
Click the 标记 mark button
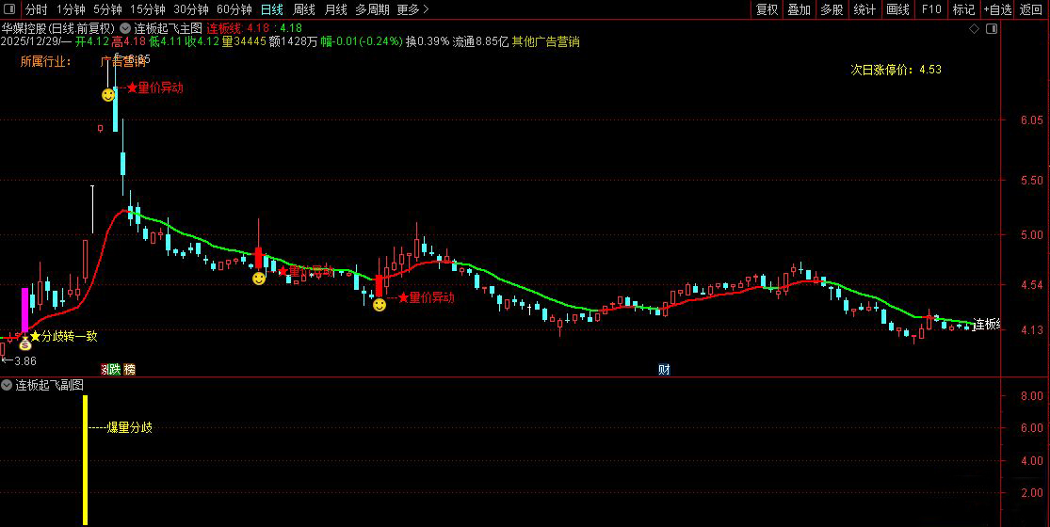(963, 9)
